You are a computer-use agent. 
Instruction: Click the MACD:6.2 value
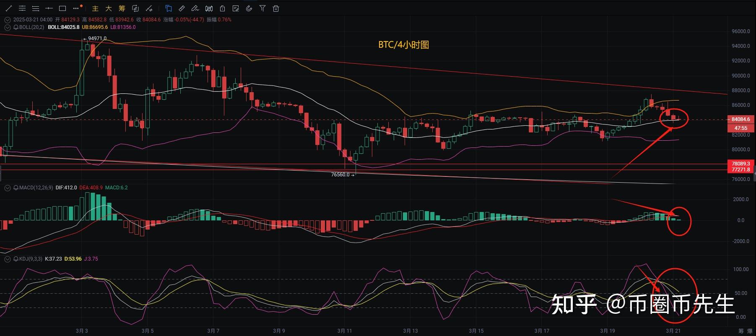[116, 188]
